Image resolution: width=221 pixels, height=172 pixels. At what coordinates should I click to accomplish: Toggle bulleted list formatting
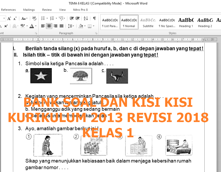pos(43,18)
